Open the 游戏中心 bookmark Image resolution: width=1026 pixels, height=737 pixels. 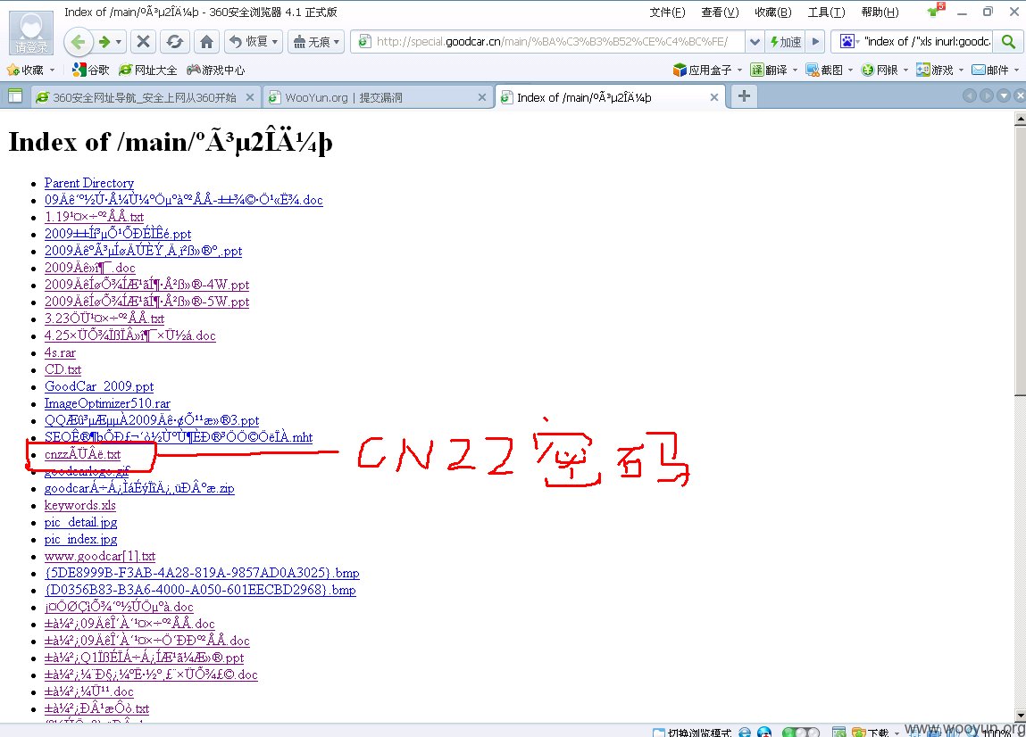pyautogui.click(x=215, y=70)
